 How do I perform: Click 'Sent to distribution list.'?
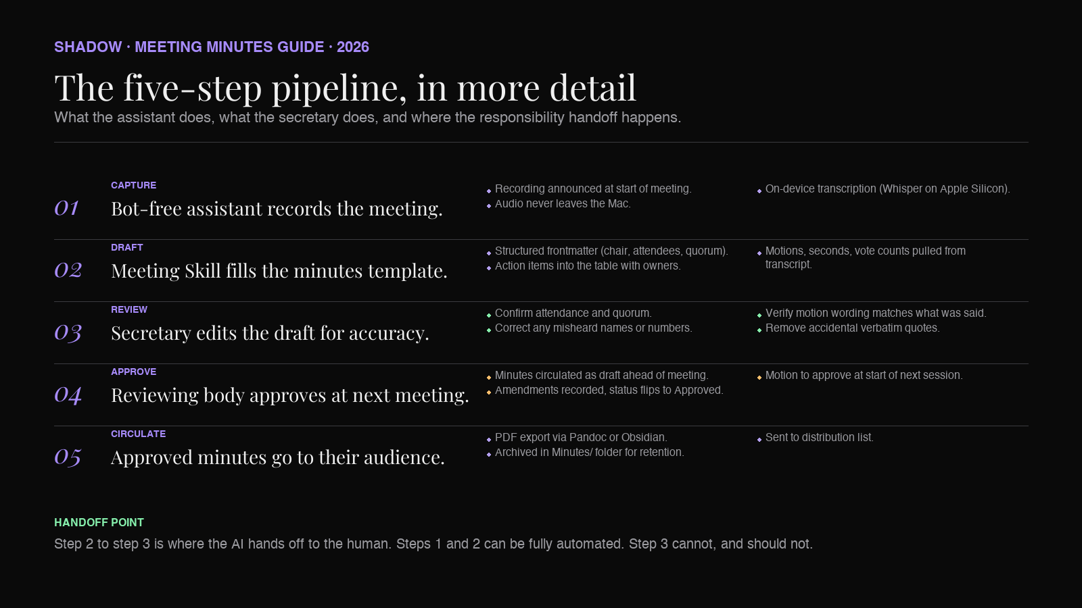pos(819,438)
